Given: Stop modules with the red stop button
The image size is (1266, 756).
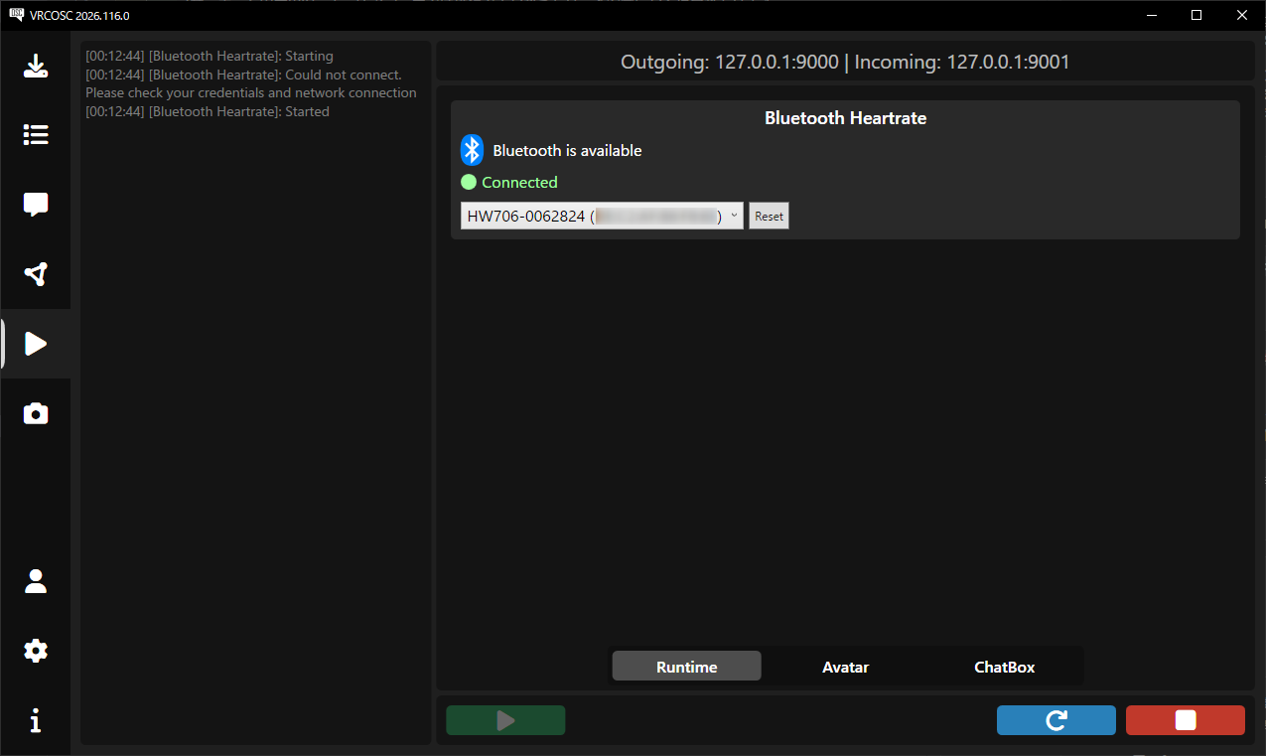Looking at the screenshot, I should coord(1185,720).
